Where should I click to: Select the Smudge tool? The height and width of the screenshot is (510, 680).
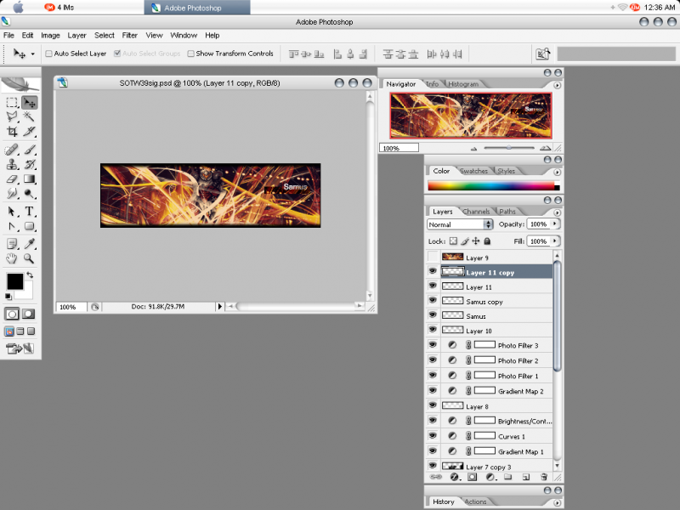[x=12, y=194]
